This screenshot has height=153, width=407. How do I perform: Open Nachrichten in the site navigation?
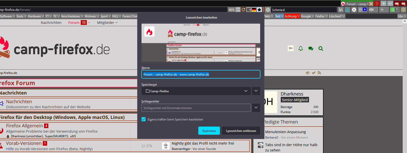[x=51, y=23]
